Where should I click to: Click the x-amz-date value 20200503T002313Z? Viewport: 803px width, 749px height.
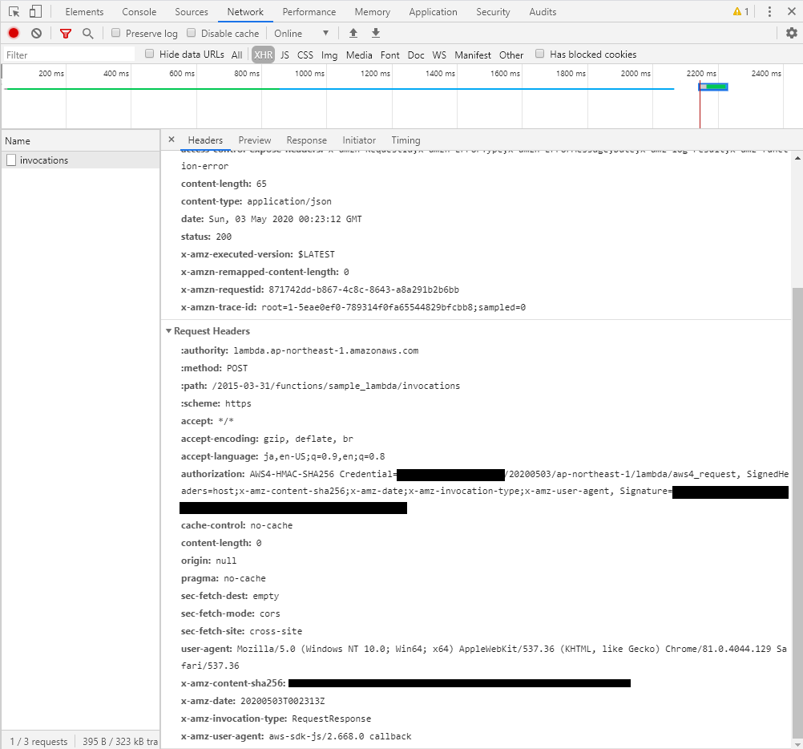[282, 701]
